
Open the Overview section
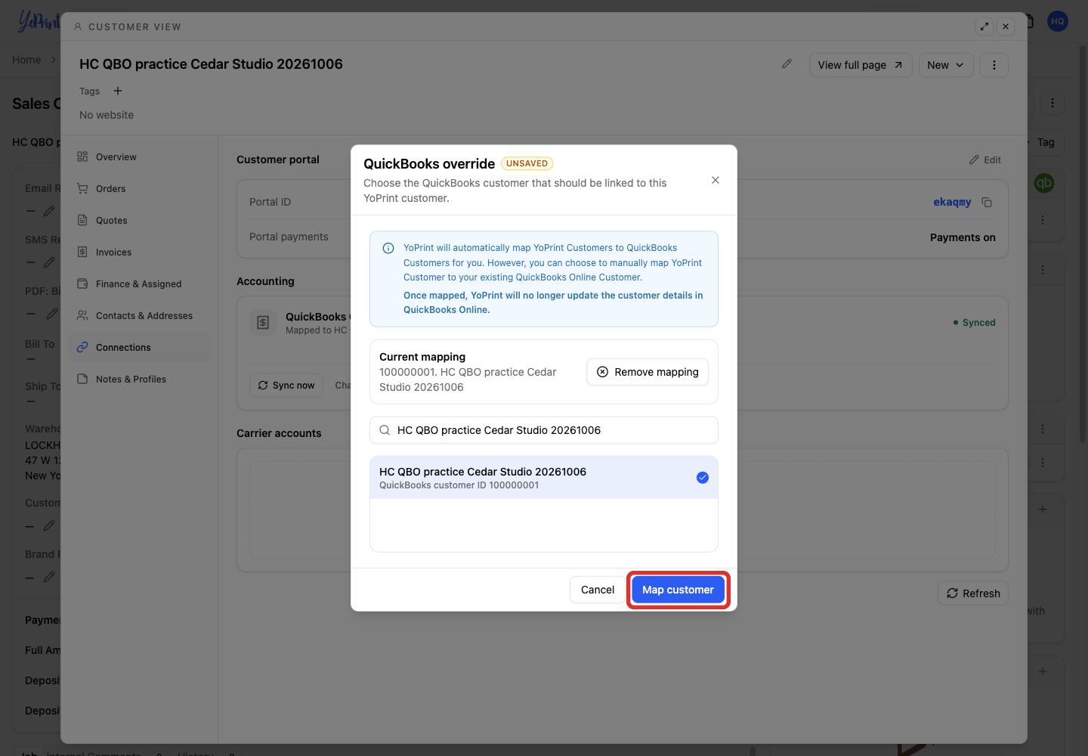139,157
